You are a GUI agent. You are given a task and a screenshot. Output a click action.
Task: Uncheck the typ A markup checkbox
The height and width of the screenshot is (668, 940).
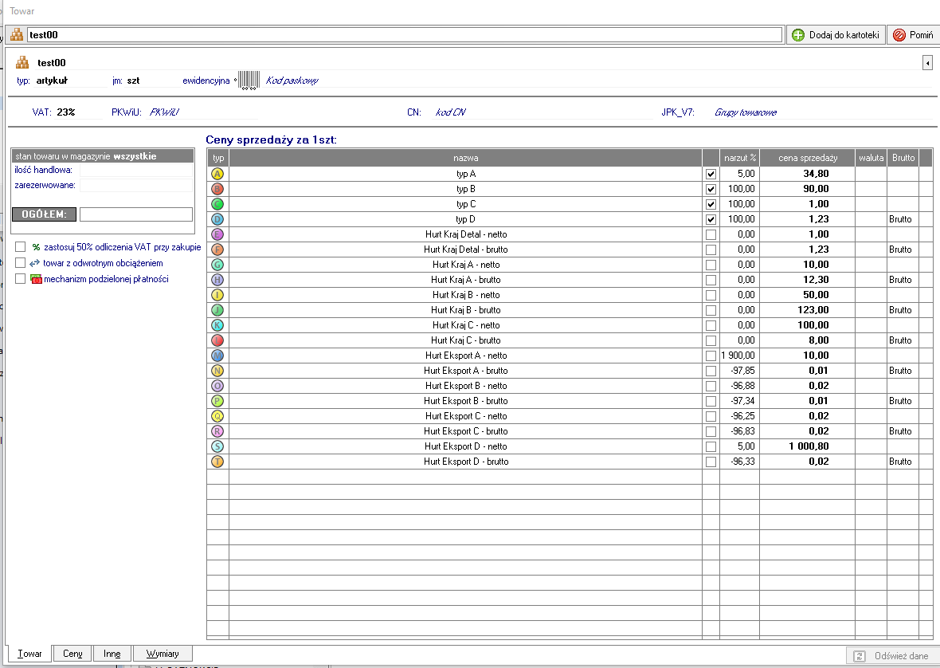click(711, 174)
